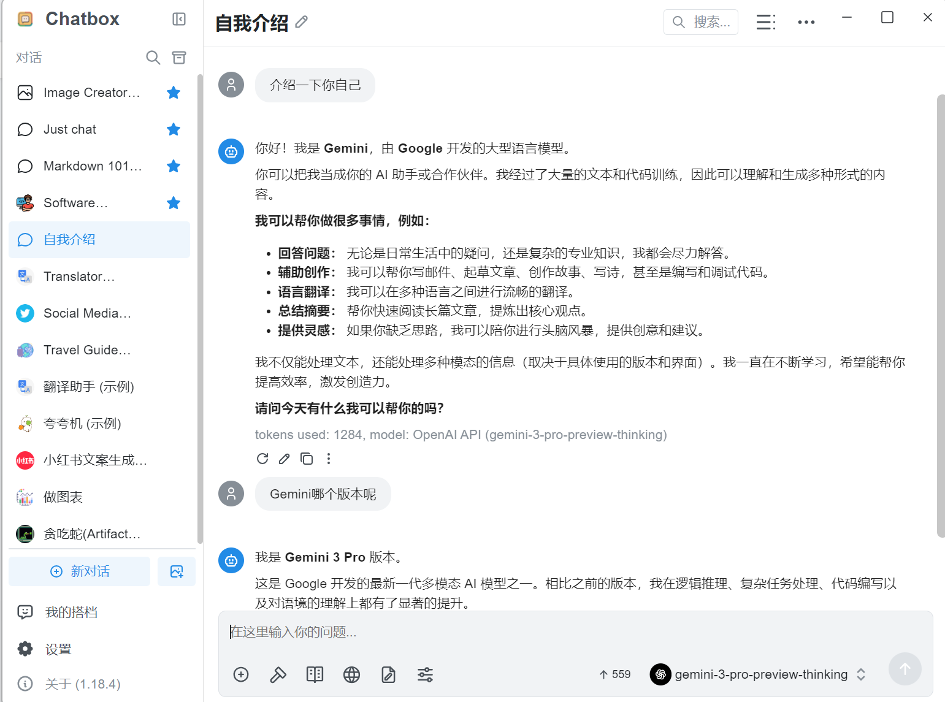The height and width of the screenshot is (702, 945).
Task: Open the Software conversation
Action: [99, 203]
